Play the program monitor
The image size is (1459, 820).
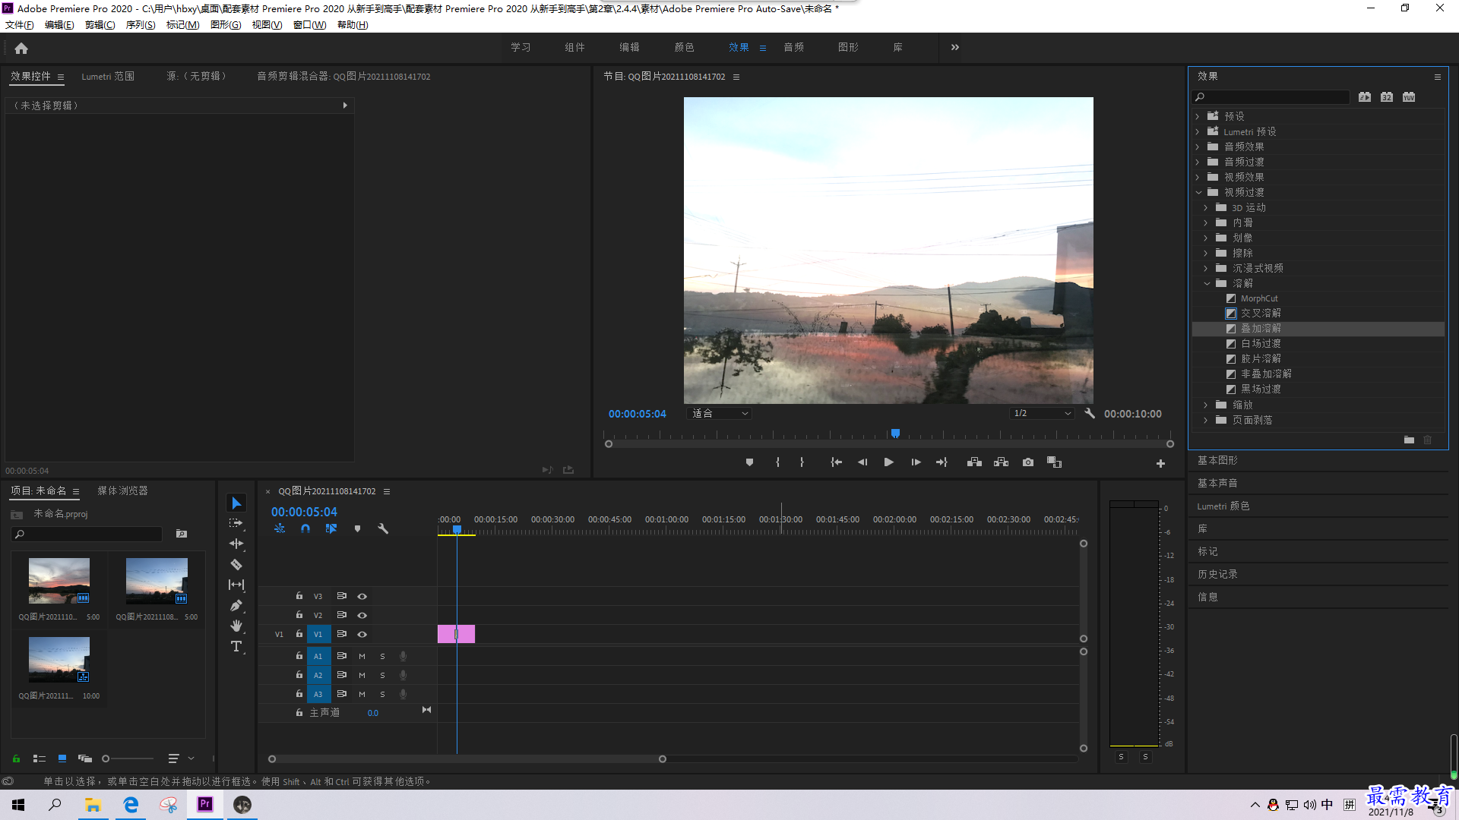point(888,462)
